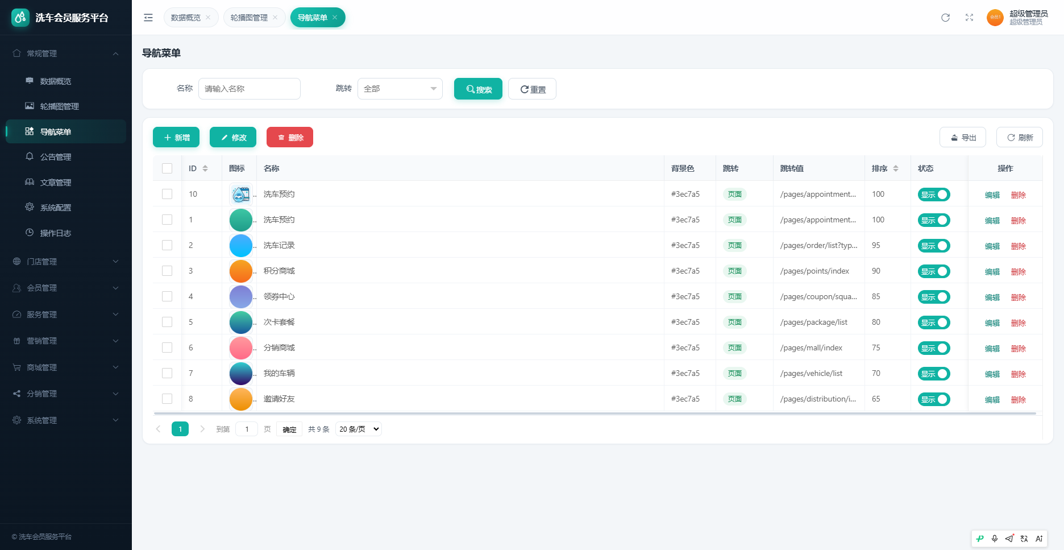
Task: Expand the 门店管理 sidebar group
Action: point(66,262)
